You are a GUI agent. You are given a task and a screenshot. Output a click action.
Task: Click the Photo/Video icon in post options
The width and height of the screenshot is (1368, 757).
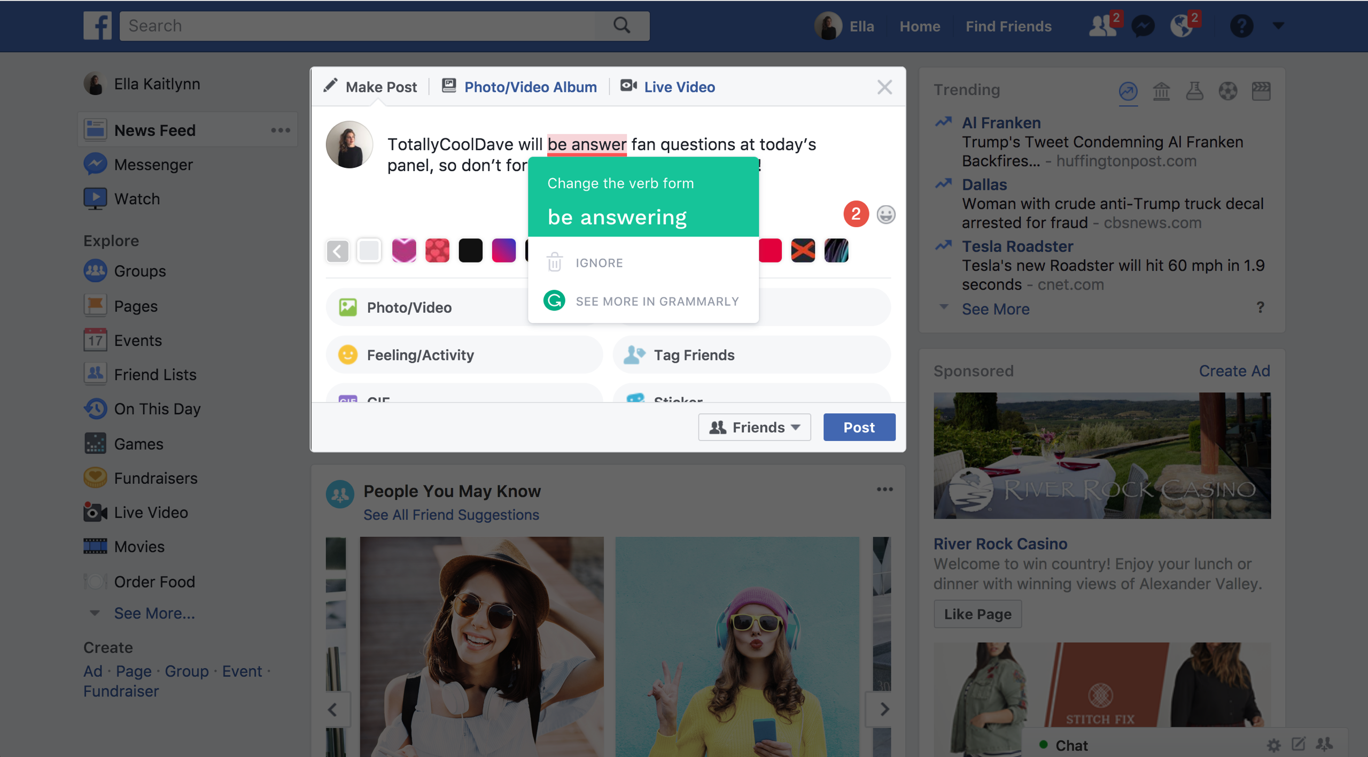coord(347,307)
